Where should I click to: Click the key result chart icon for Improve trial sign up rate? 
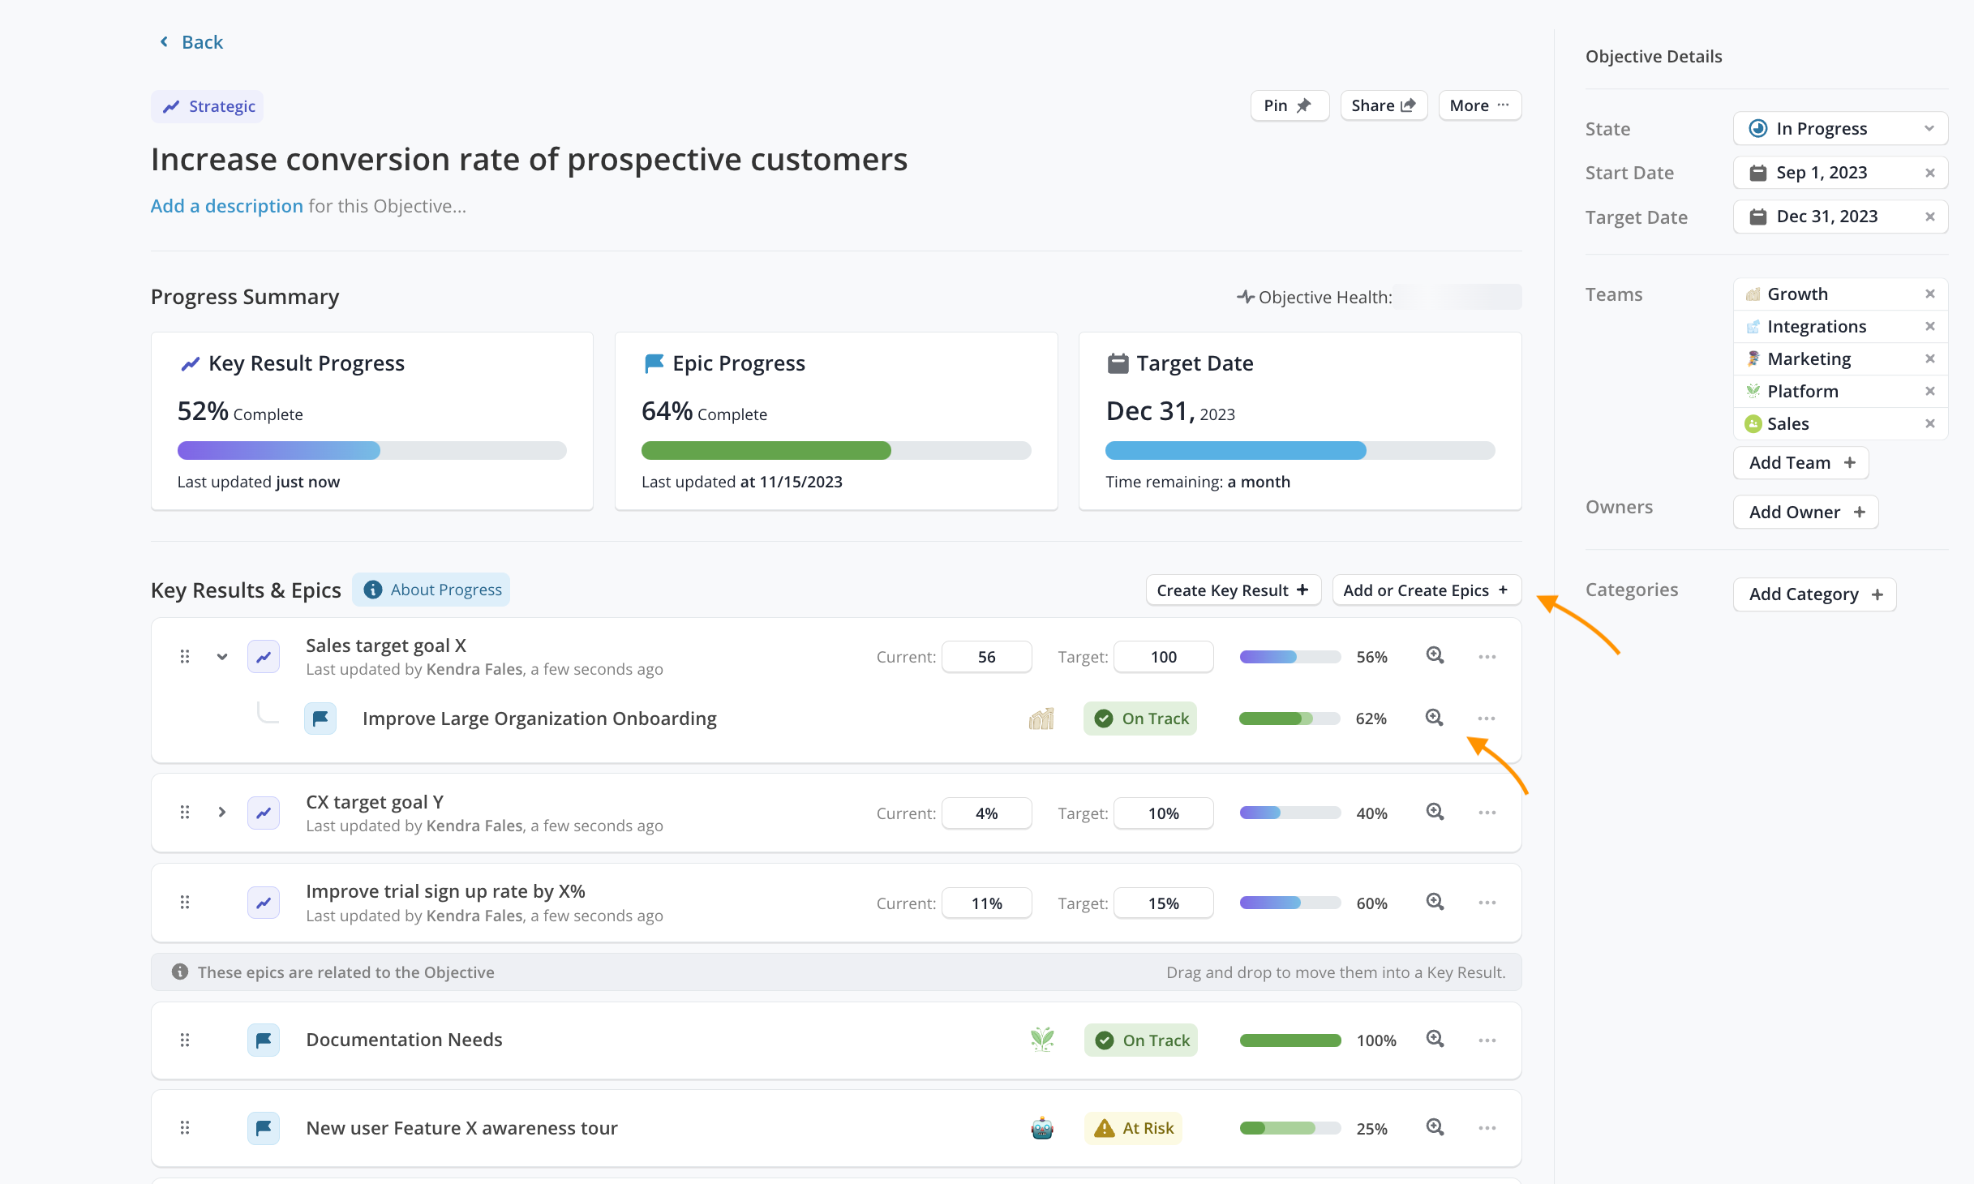[264, 903]
